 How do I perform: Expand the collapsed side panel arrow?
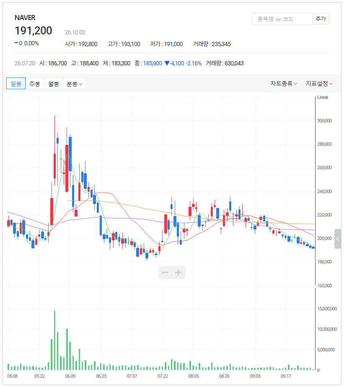[338, 239]
